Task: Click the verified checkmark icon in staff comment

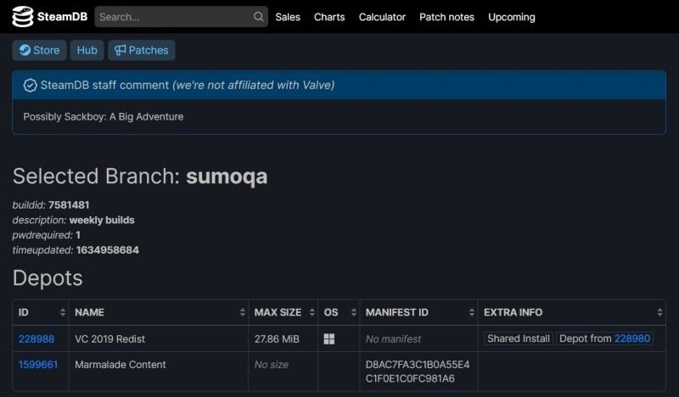Action: (x=30, y=85)
